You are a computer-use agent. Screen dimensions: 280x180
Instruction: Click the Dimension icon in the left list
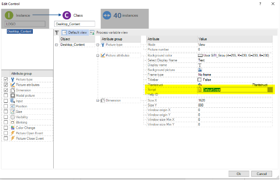12,90
